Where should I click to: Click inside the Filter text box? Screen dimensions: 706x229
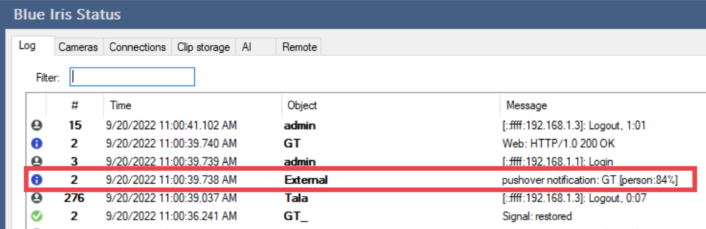pos(132,77)
